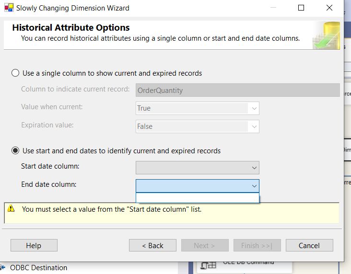Click the yellow warning triangle icon
This screenshot has height=274, width=351.
[x=12, y=209]
